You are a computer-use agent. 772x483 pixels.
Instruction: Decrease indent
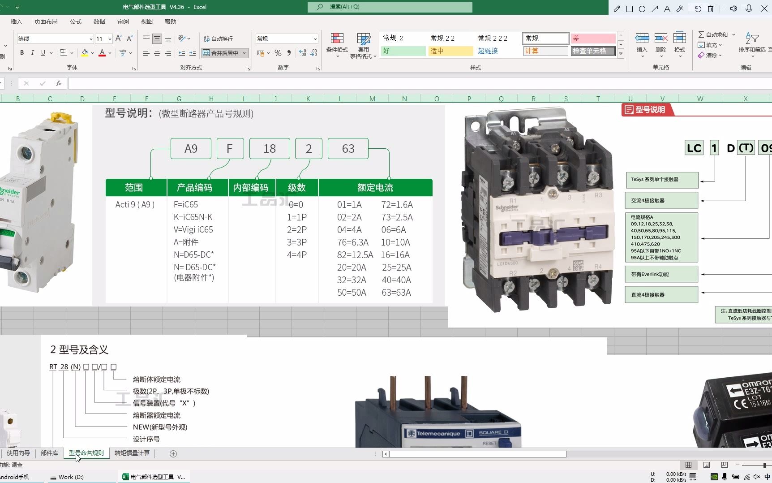tap(182, 53)
